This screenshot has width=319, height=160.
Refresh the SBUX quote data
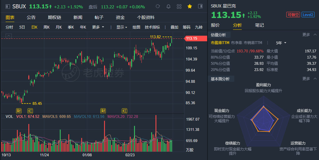coord(158,7)
